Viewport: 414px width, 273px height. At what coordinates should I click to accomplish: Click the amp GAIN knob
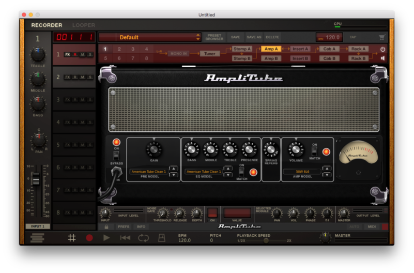pyautogui.click(x=154, y=149)
